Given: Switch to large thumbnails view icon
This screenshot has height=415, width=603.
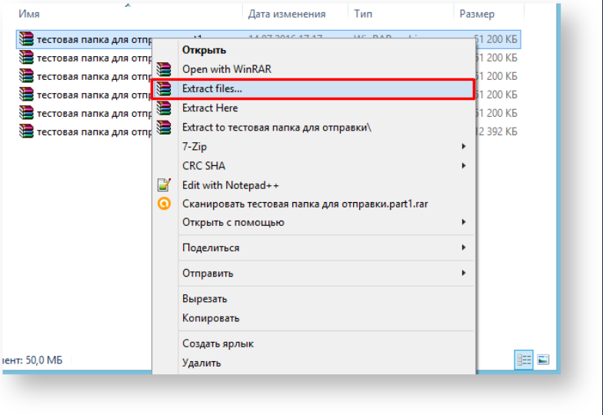Looking at the screenshot, I should [x=543, y=359].
